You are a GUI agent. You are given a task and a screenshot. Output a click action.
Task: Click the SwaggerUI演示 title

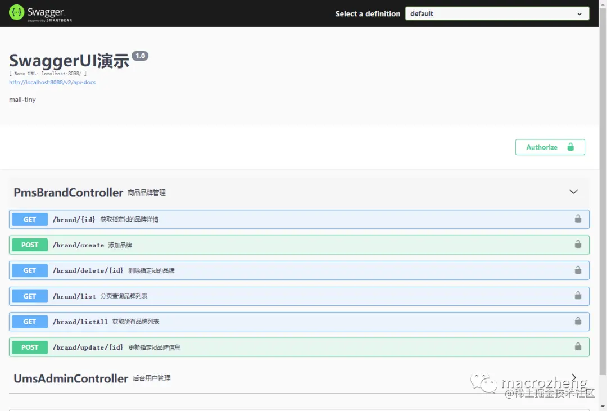(69, 60)
